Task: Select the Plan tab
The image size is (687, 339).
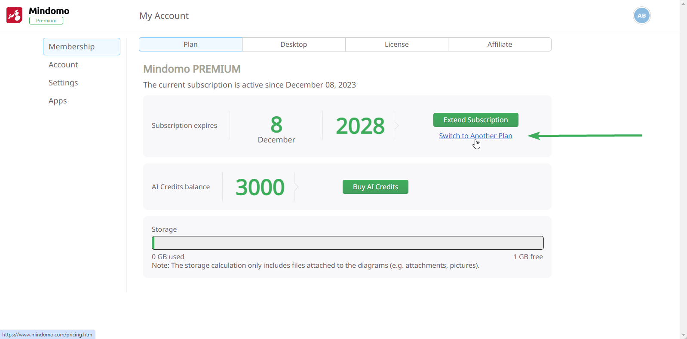Action: [190, 44]
